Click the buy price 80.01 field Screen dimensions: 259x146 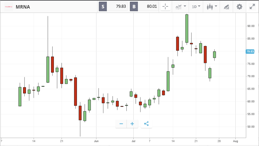coord(148,7)
